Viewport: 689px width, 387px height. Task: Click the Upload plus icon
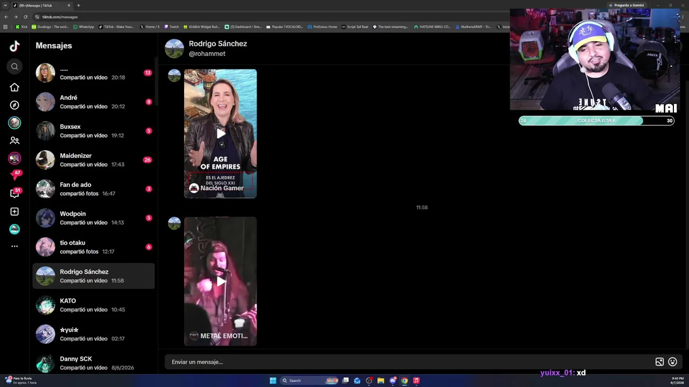click(x=15, y=212)
